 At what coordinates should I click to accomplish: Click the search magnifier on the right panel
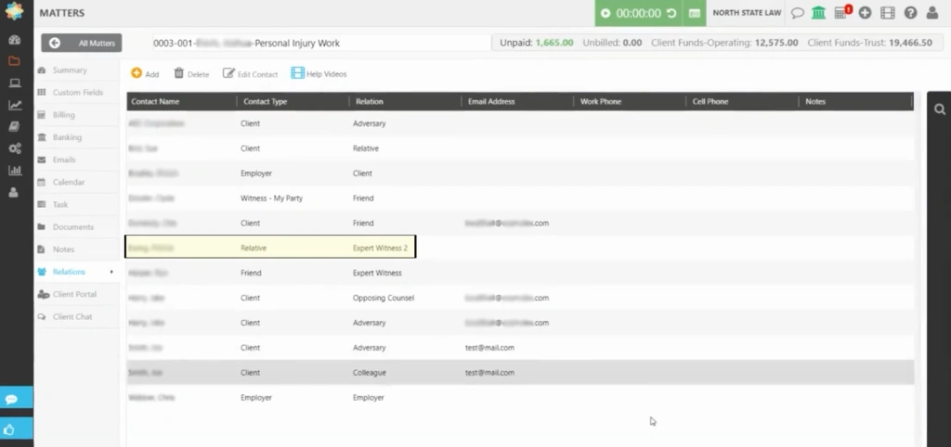[x=940, y=109]
